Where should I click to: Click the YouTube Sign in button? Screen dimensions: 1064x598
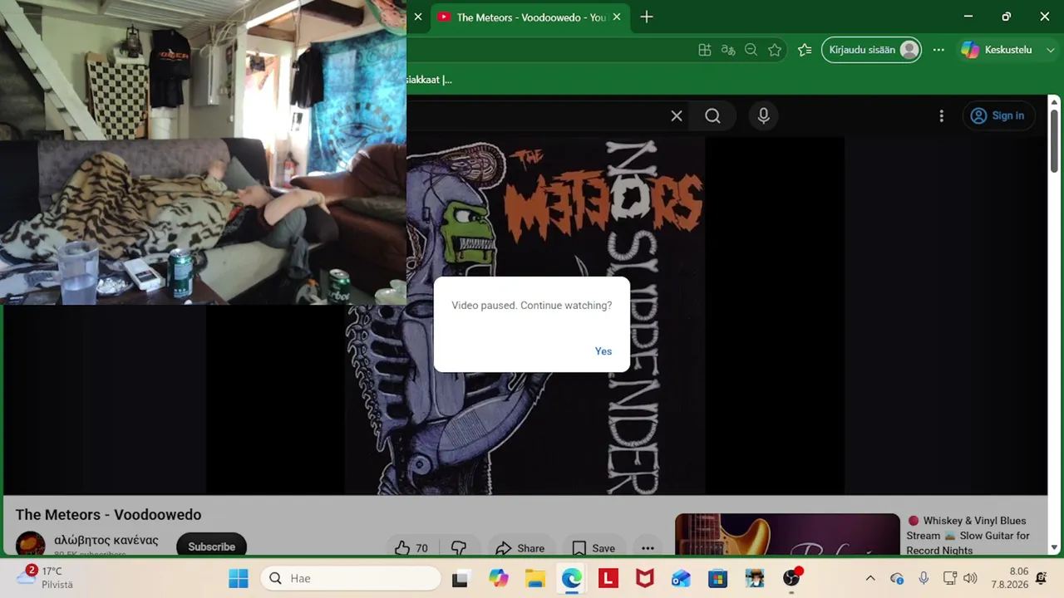[998, 116]
